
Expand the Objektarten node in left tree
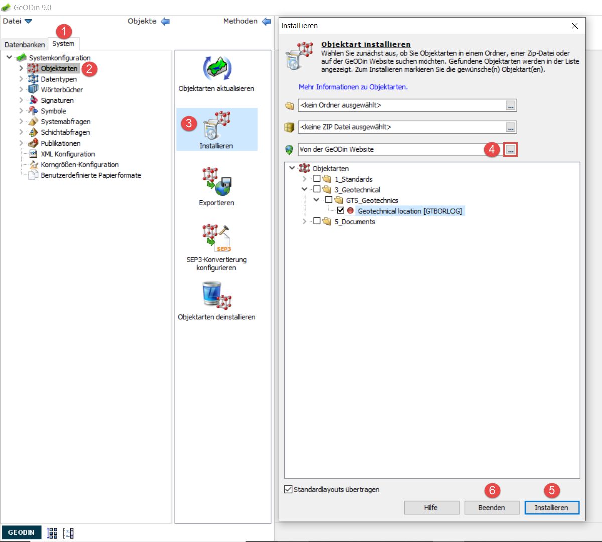tap(21, 68)
